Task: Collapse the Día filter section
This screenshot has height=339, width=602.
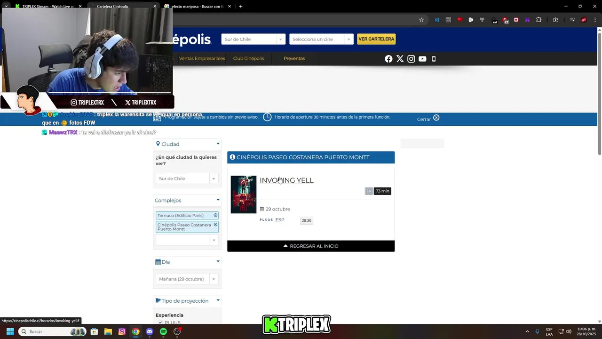Action: tap(218, 261)
